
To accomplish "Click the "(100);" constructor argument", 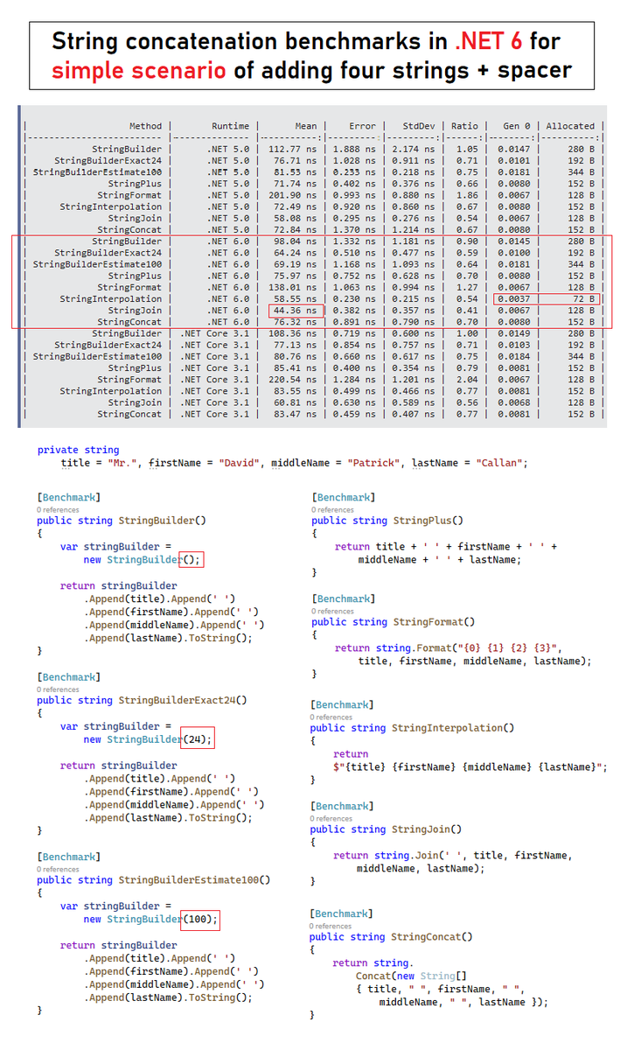I will [x=200, y=920].
